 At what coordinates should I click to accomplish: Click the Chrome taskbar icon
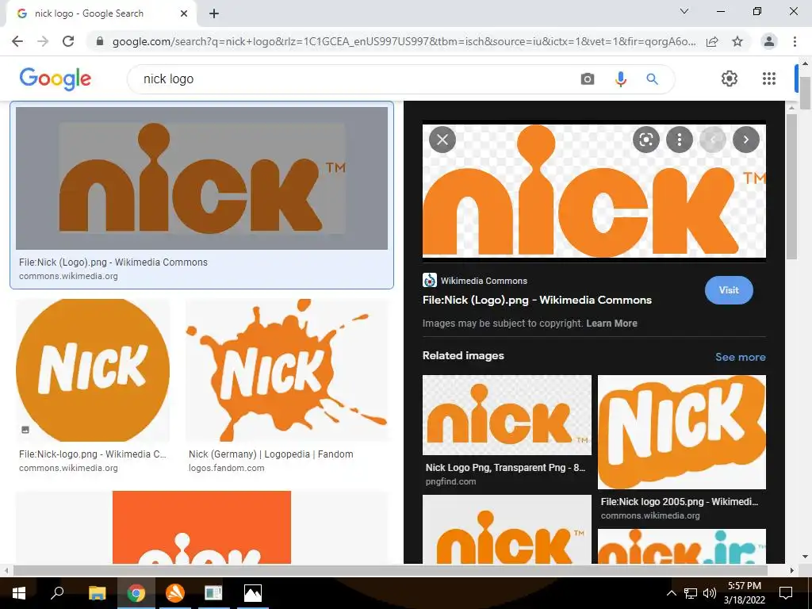(136, 593)
